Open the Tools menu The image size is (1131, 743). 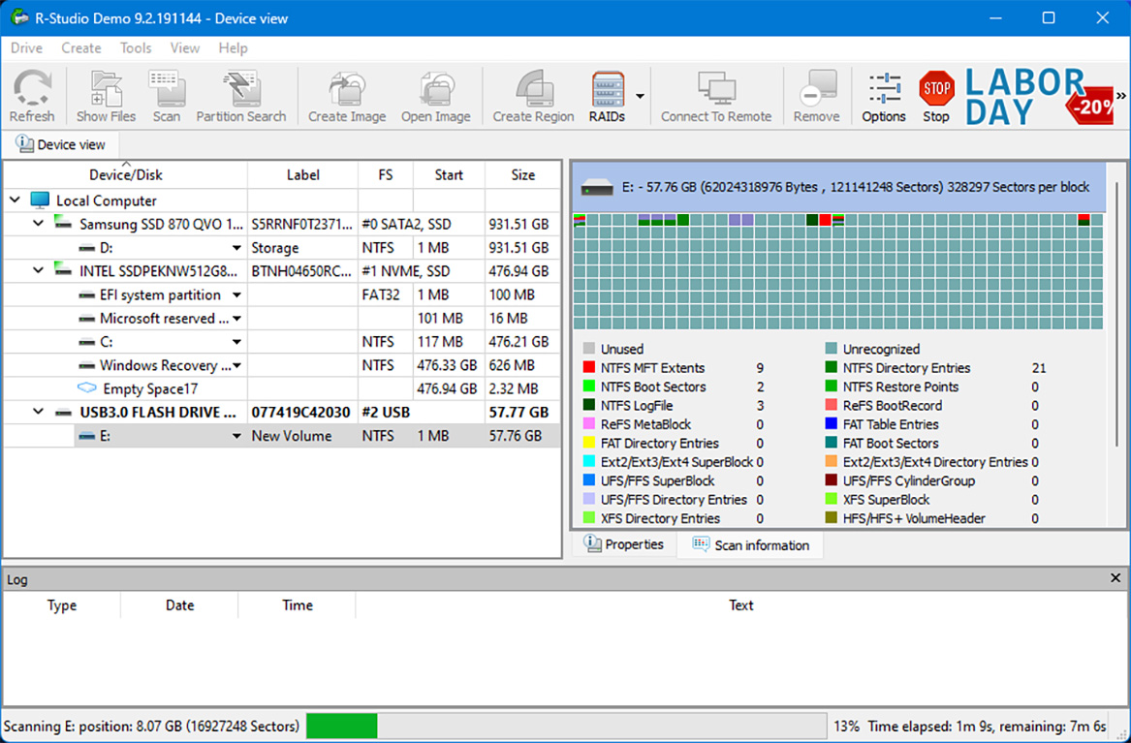coord(136,47)
